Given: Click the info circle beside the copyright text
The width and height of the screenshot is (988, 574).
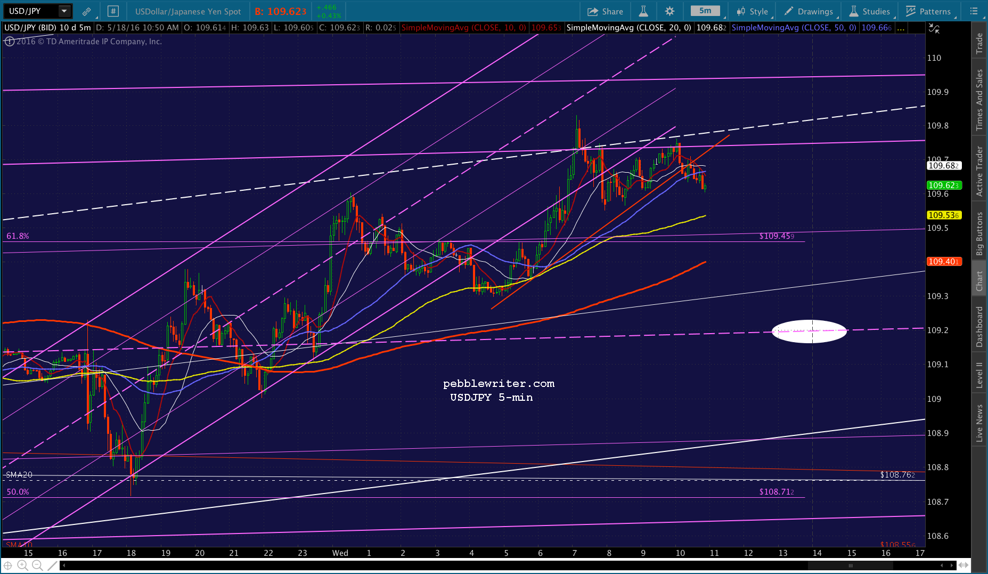Looking at the screenshot, I should (10, 41).
